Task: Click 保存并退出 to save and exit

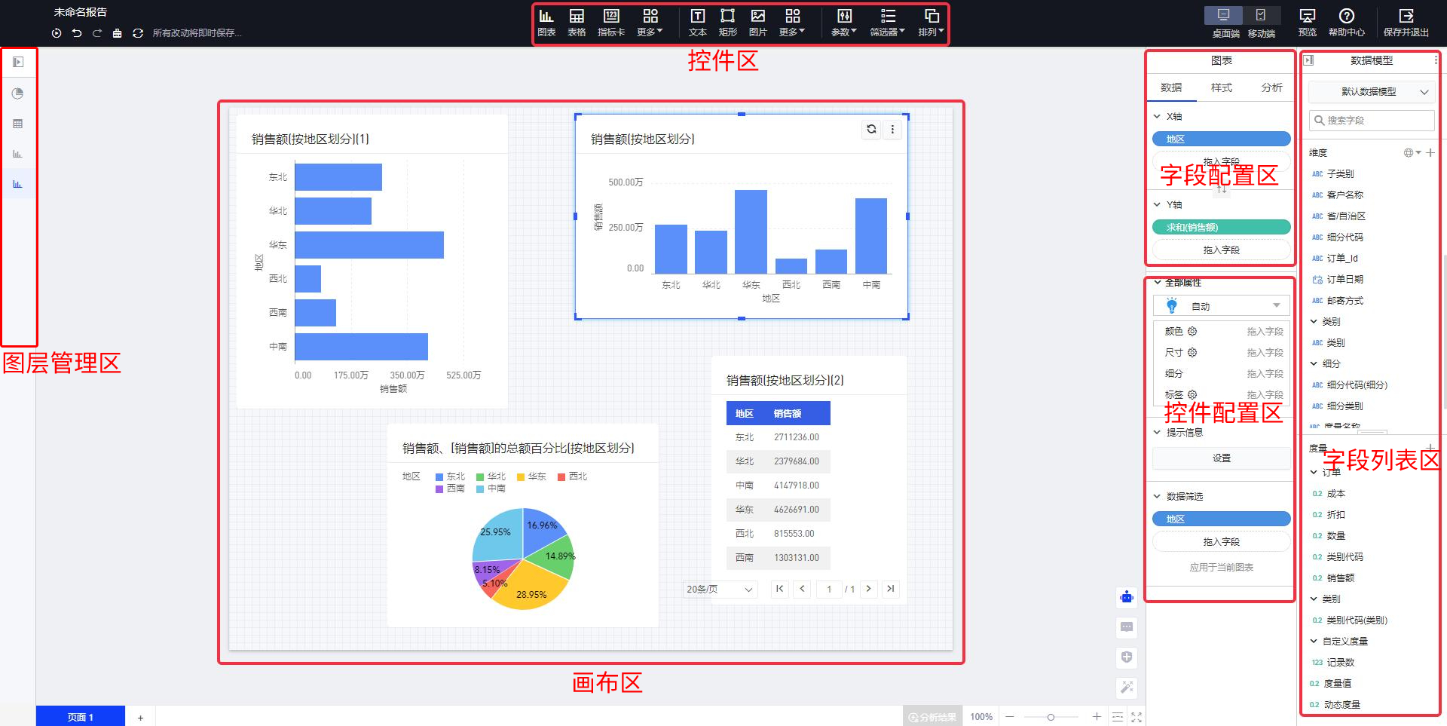Action: pyautogui.click(x=1406, y=23)
